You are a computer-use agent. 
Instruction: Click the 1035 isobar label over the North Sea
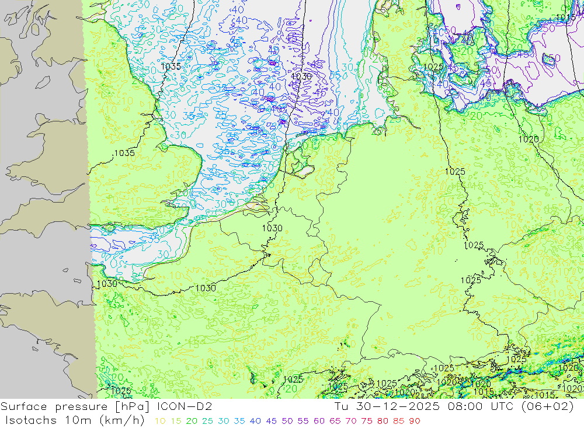pos(171,67)
